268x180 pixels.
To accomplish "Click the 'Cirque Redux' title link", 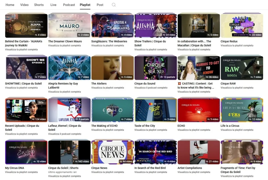I will click(x=229, y=41).
